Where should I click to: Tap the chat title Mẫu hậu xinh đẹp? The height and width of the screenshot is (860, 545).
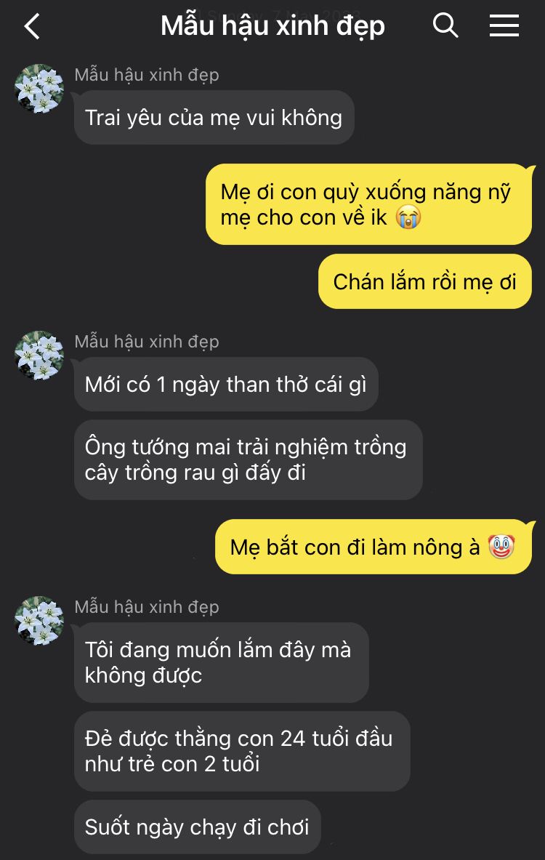[x=272, y=25]
